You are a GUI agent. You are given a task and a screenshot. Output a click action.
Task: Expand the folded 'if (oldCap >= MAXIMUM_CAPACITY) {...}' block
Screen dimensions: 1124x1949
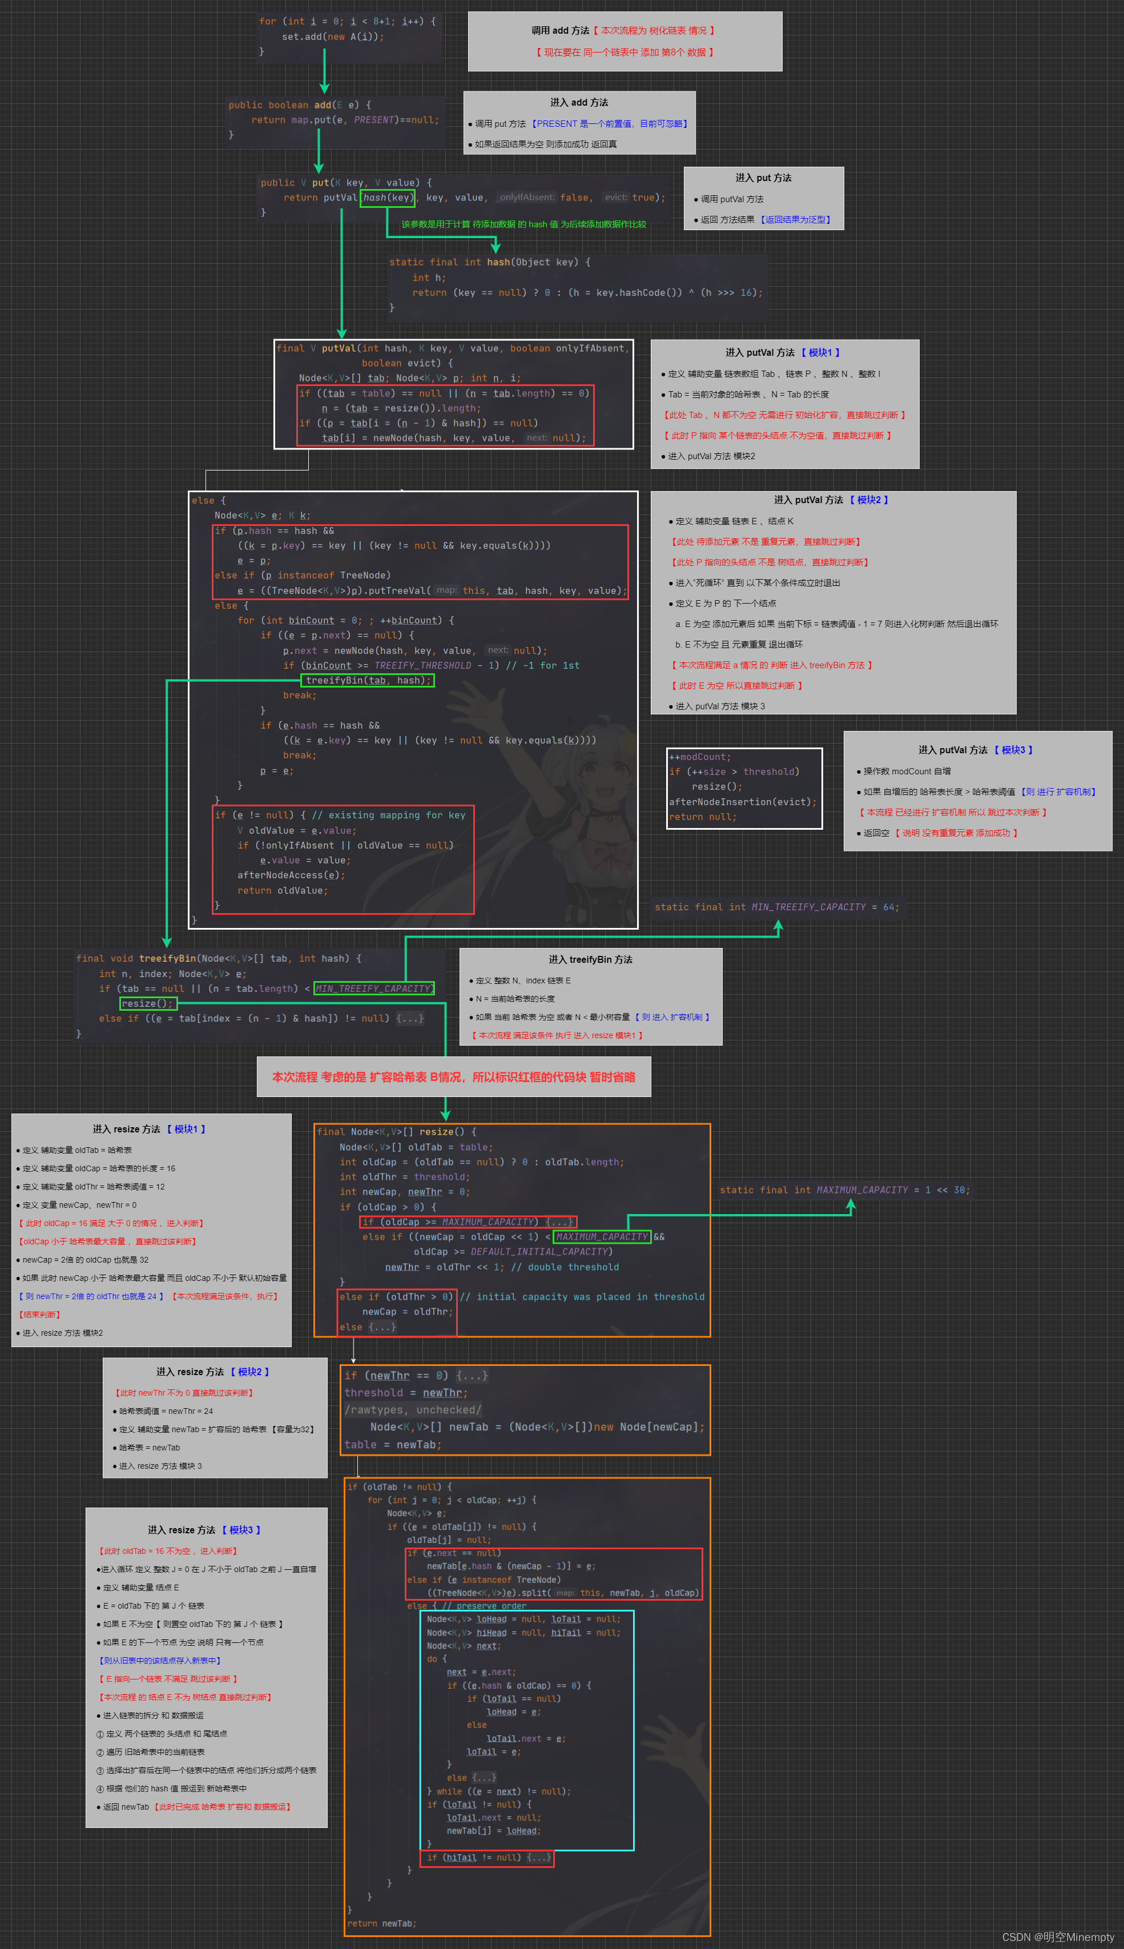[x=559, y=1221]
